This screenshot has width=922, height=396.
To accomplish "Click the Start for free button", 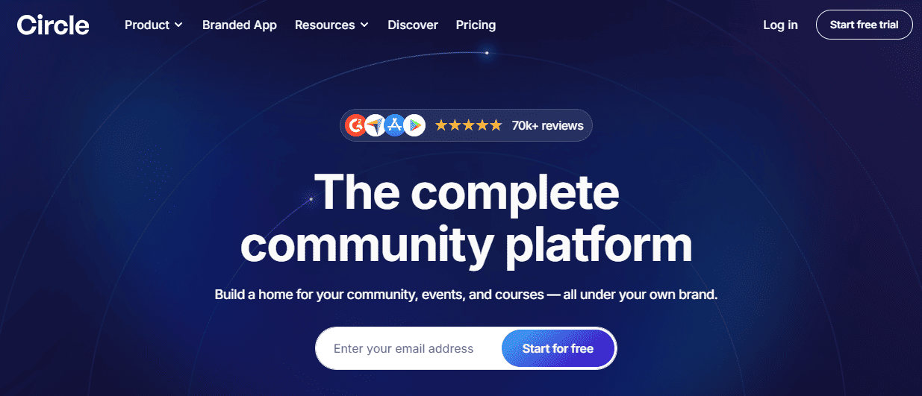I will point(558,348).
